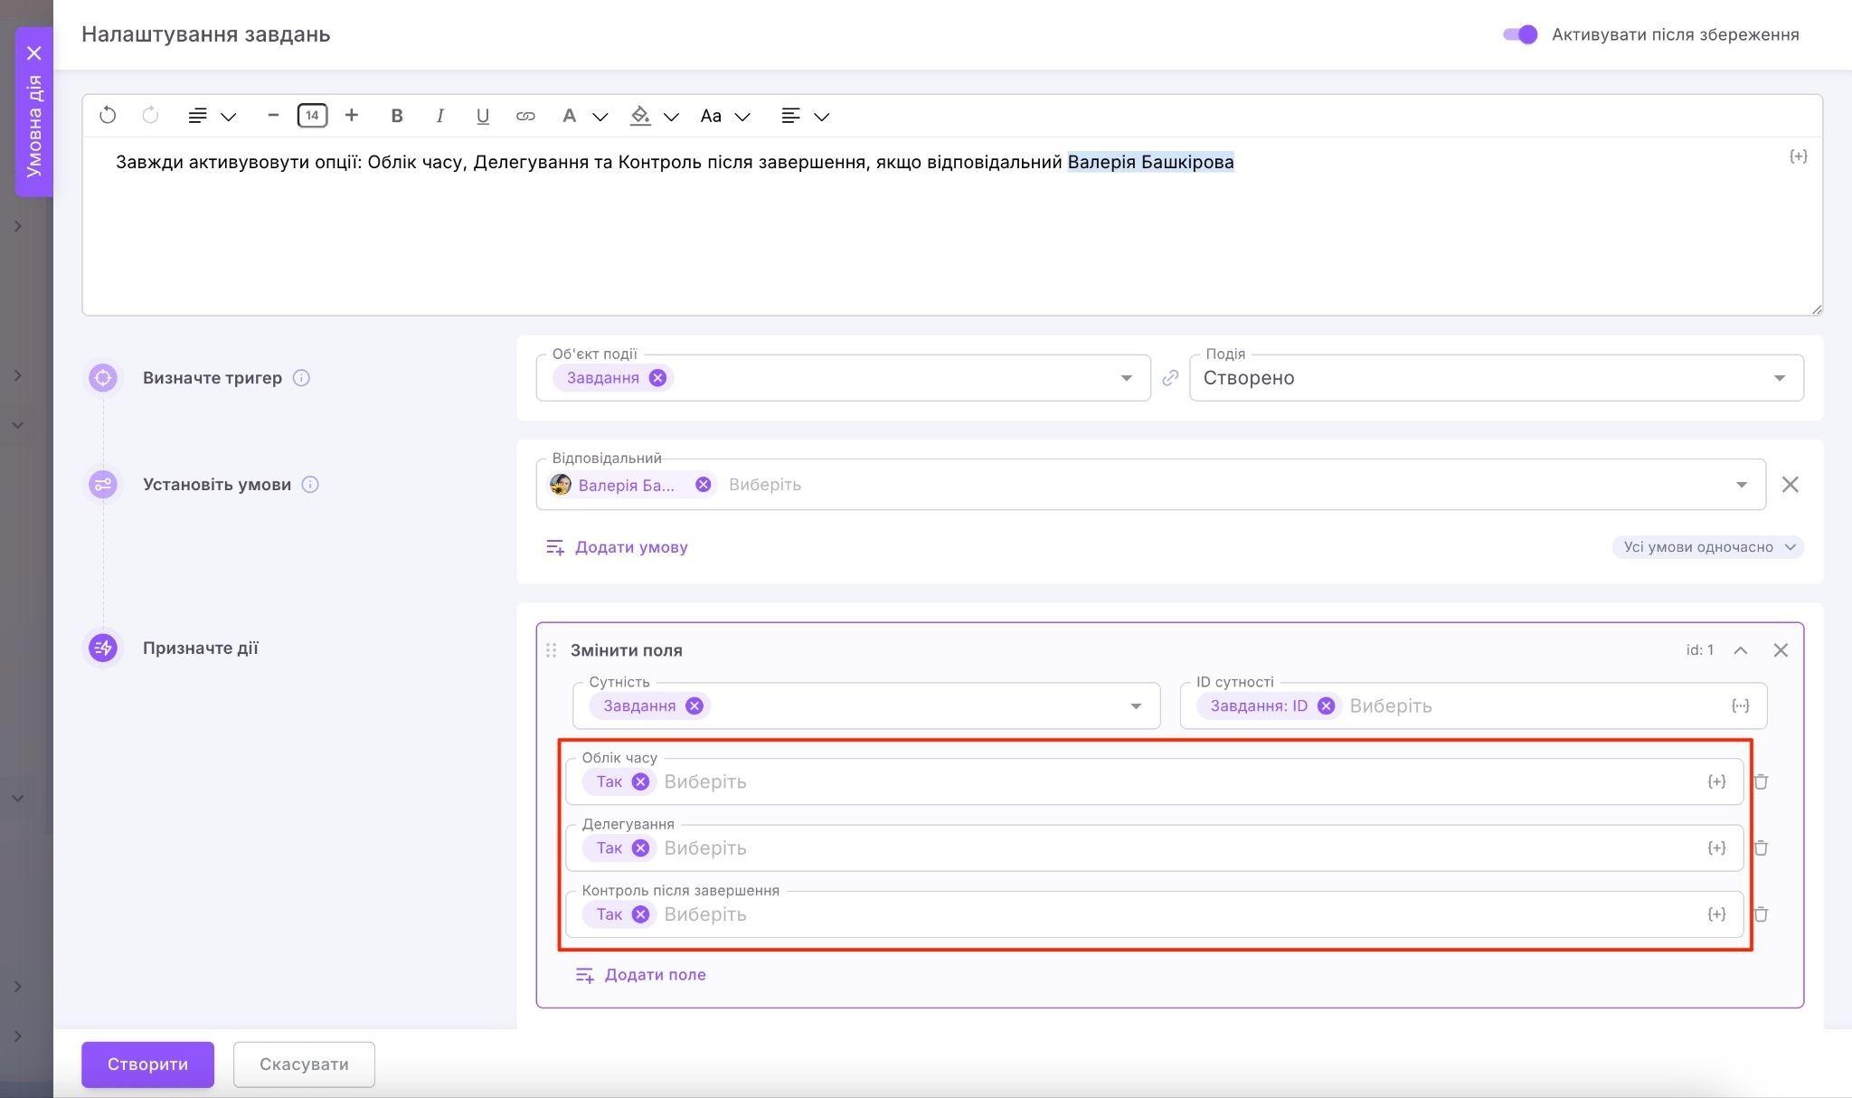Click the undo icon in editor toolbar
The image size is (1852, 1098).
pyautogui.click(x=108, y=116)
